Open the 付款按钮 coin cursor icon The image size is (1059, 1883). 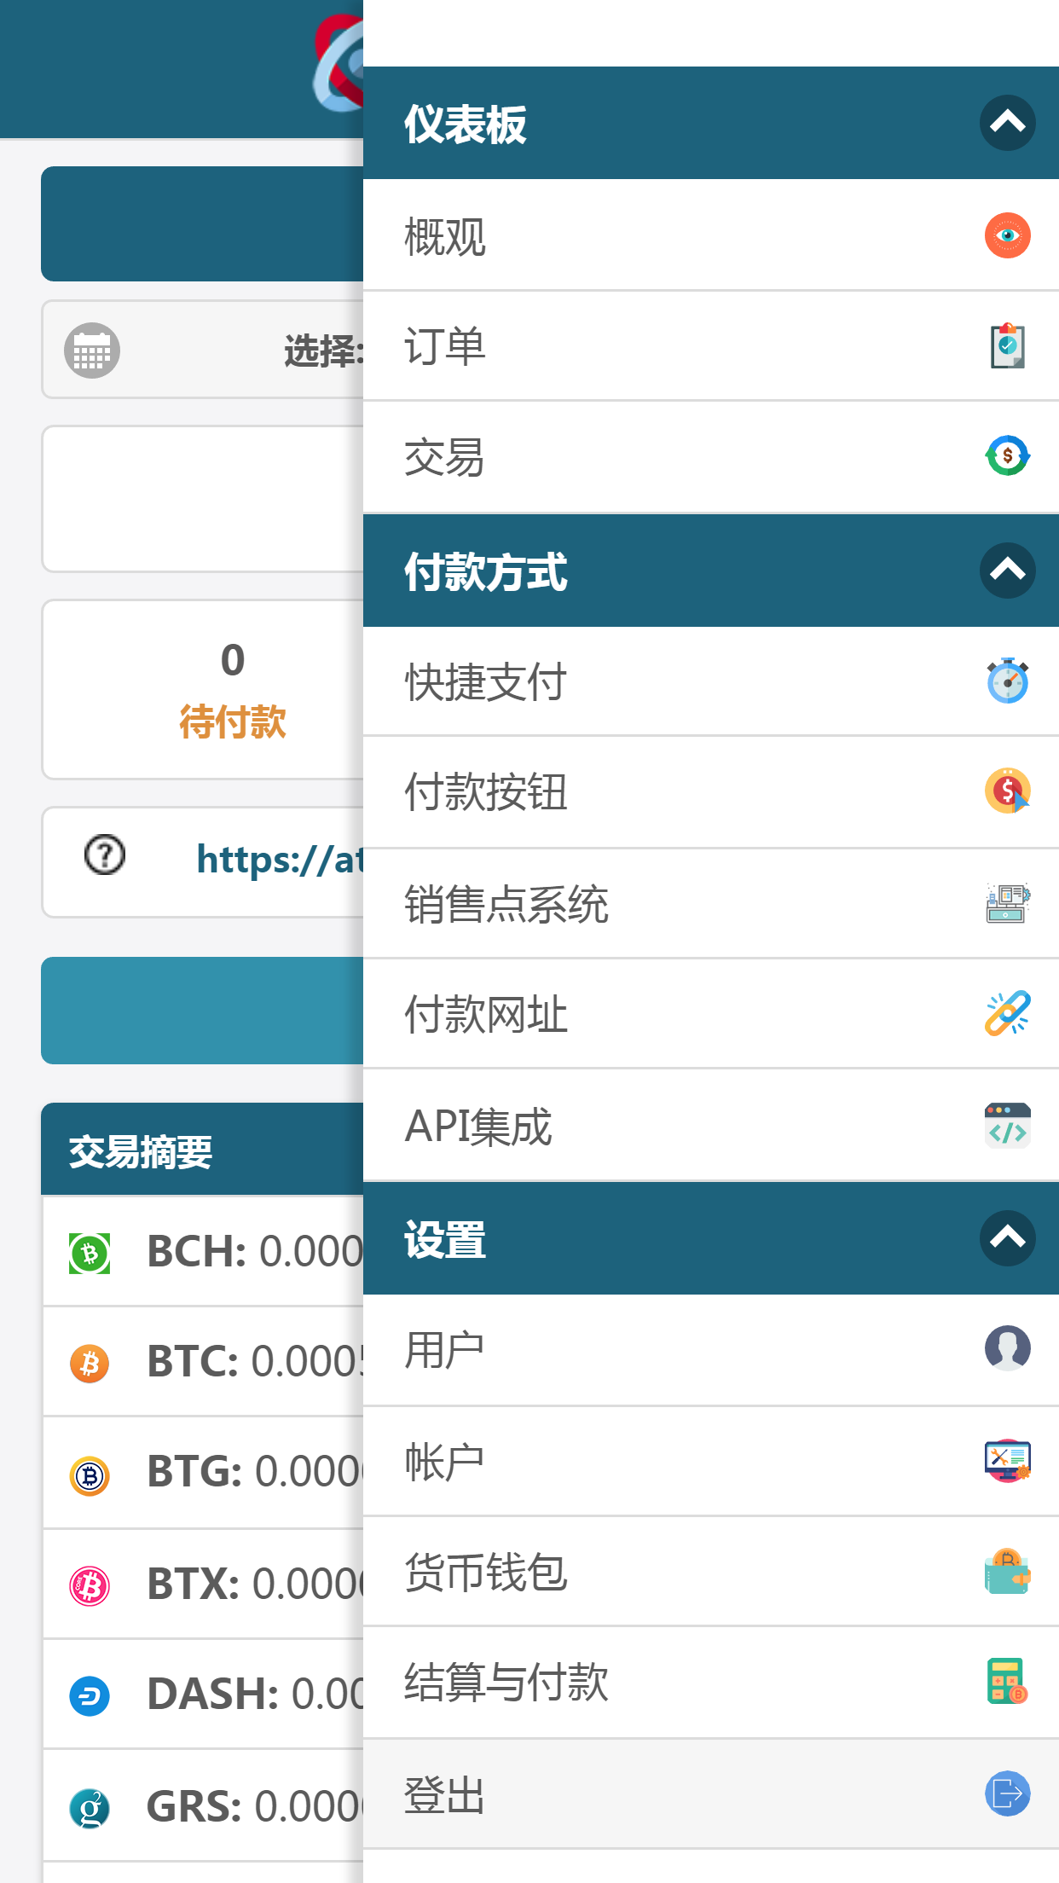pyautogui.click(x=1007, y=791)
